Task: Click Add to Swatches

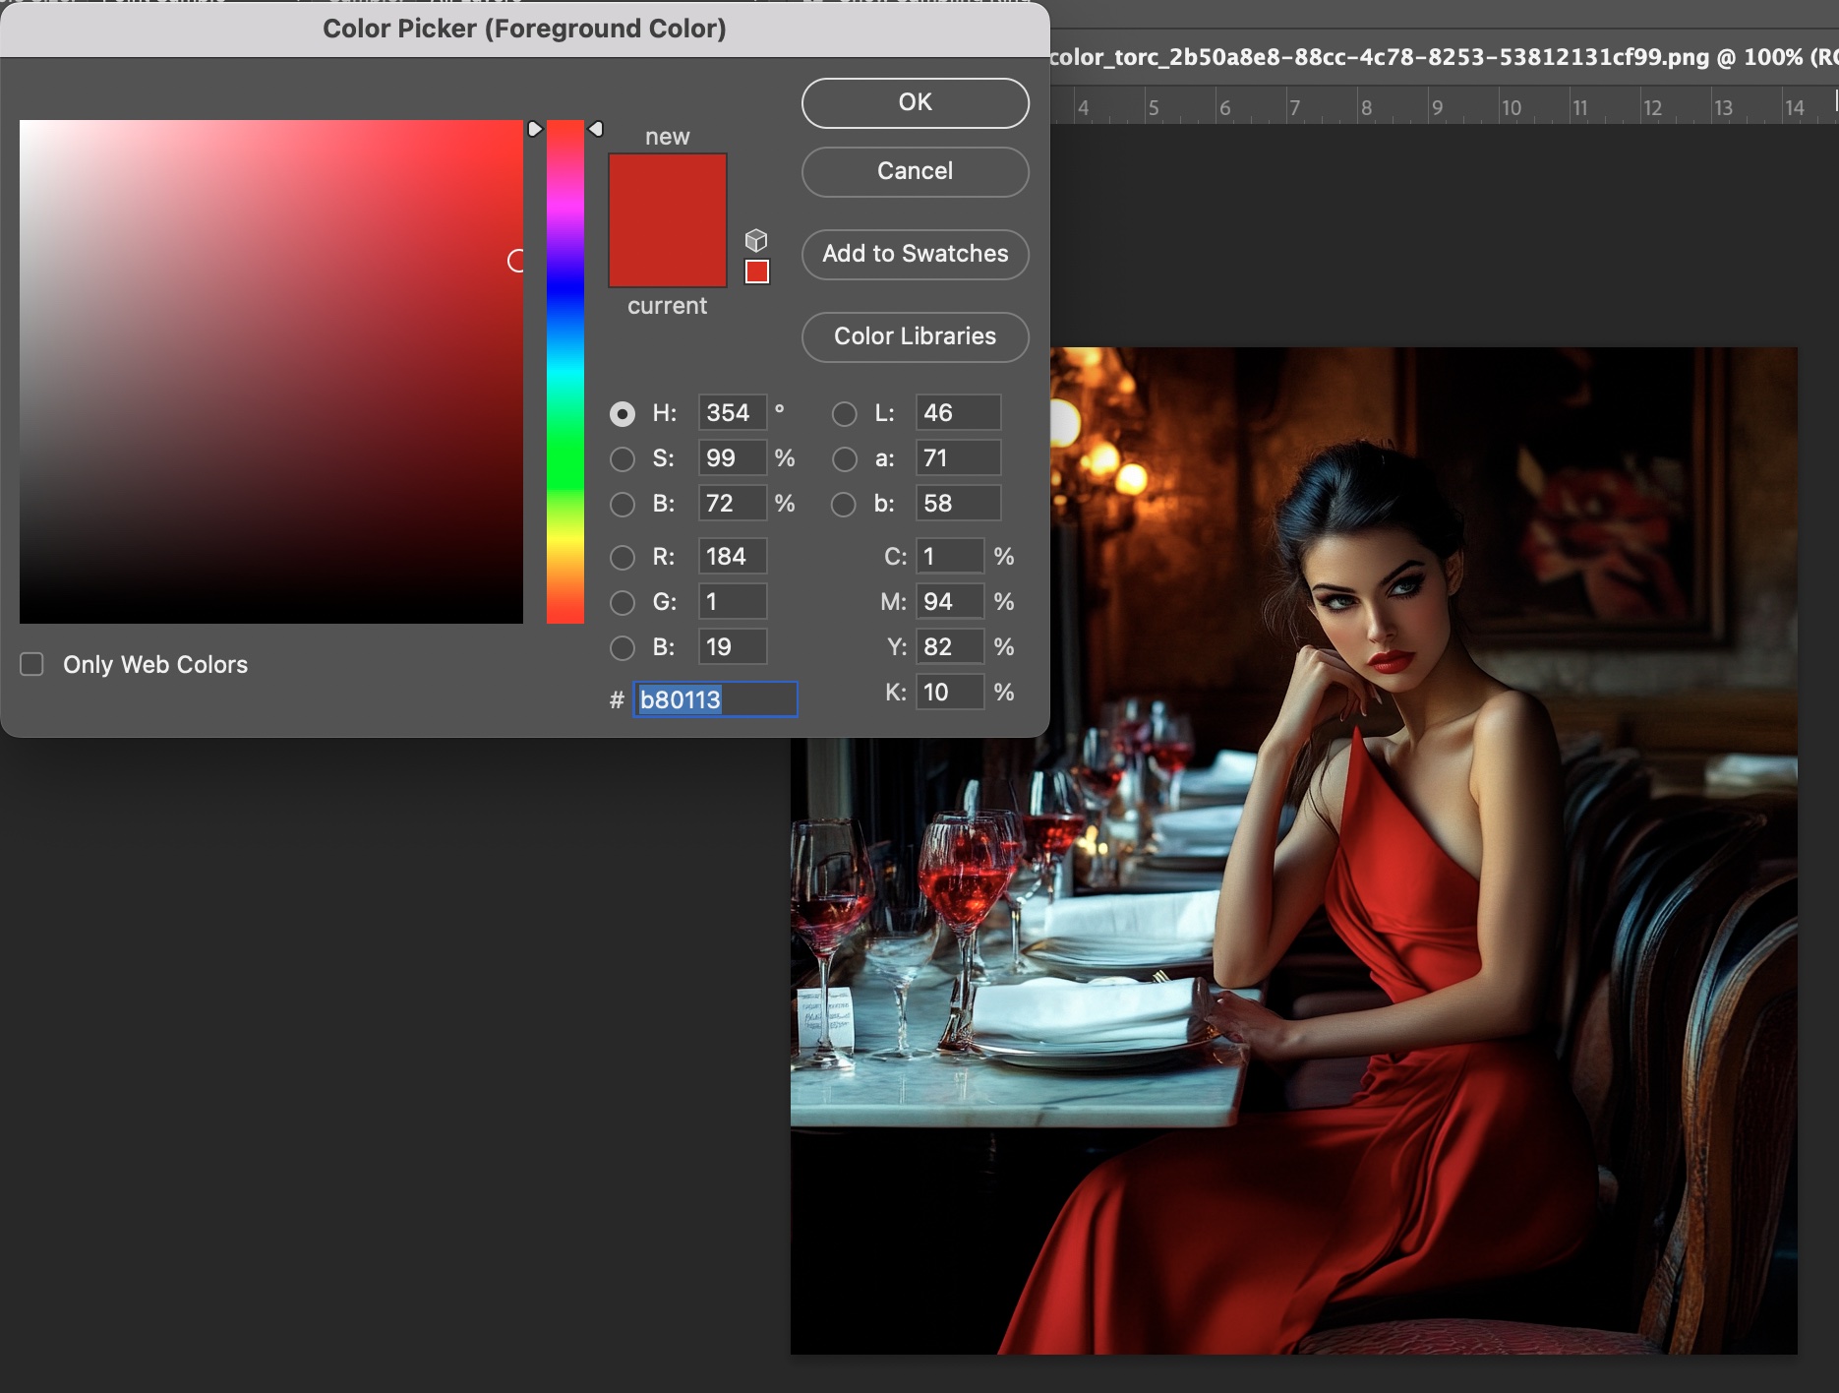Action: (915, 255)
